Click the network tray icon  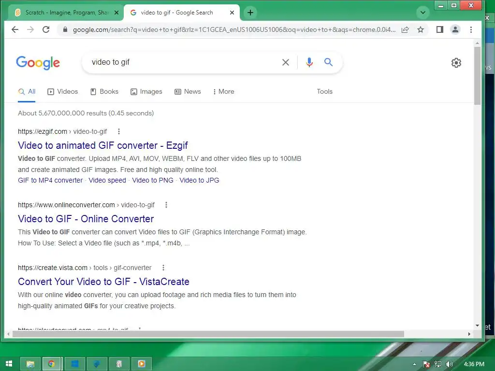coord(438,364)
